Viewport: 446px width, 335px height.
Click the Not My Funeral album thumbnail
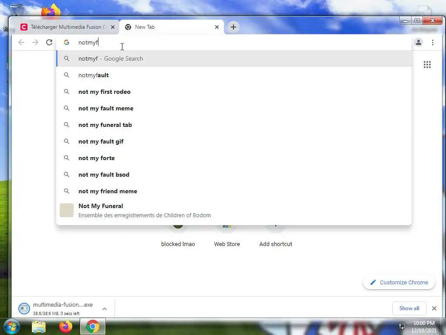click(67, 210)
